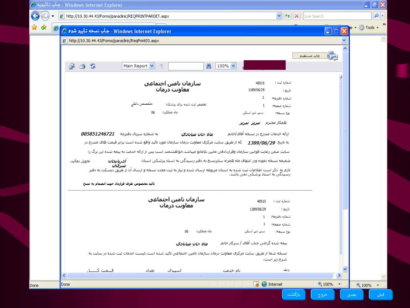This screenshot has width=410, height=308.
Task: Expand the command bar double-chevron overflow
Action: pos(384,24)
